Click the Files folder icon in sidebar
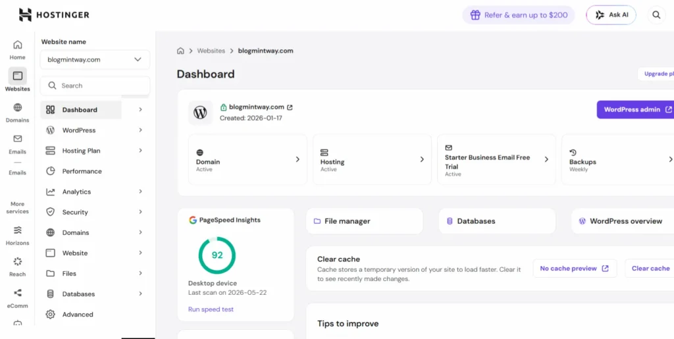The width and height of the screenshot is (674, 339). 50,273
